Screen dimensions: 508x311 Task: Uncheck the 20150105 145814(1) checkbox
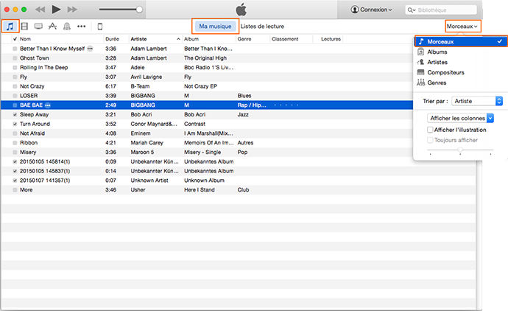[x=15, y=161]
